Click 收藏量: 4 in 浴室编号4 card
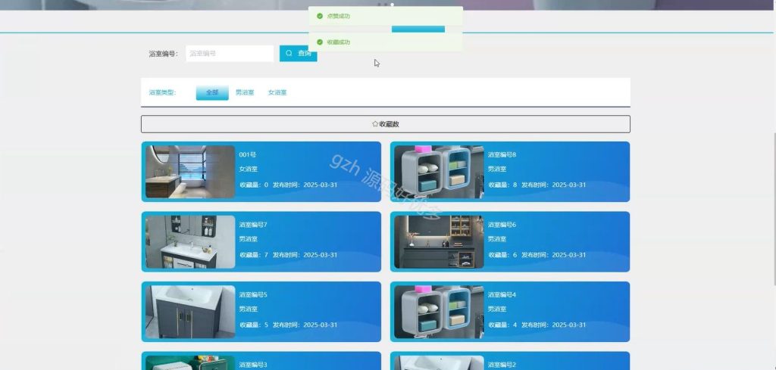The height and width of the screenshot is (370, 776). click(503, 325)
